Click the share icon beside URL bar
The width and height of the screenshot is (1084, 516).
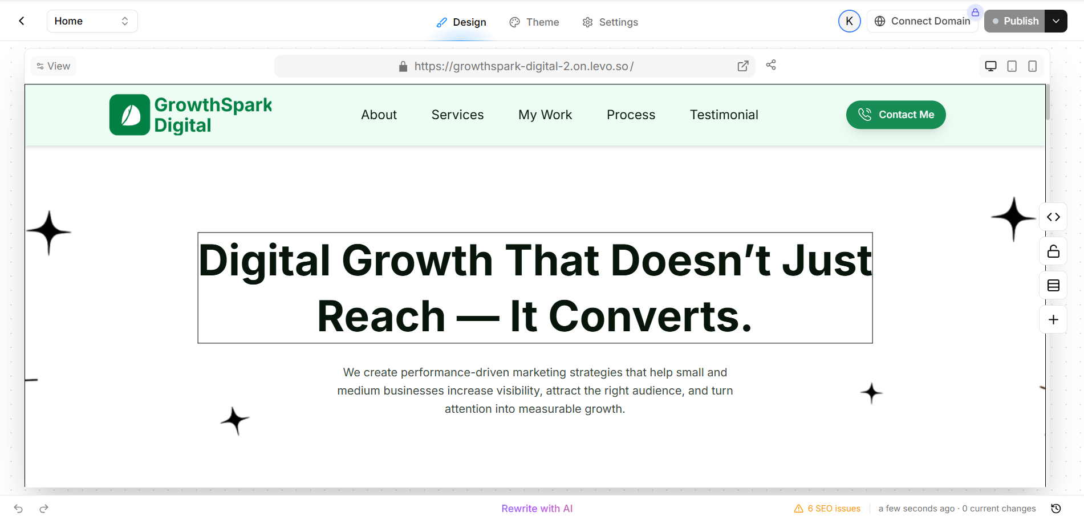tap(771, 65)
